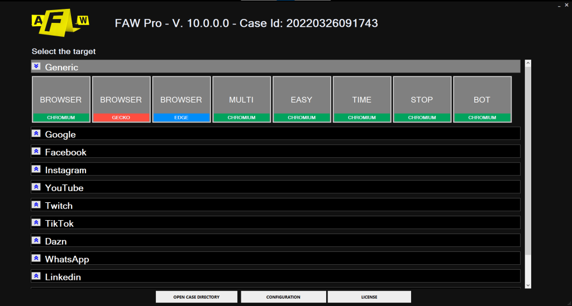Expand the YouTube section chevron
This screenshot has width=572, height=306.
click(x=36, y=187)
